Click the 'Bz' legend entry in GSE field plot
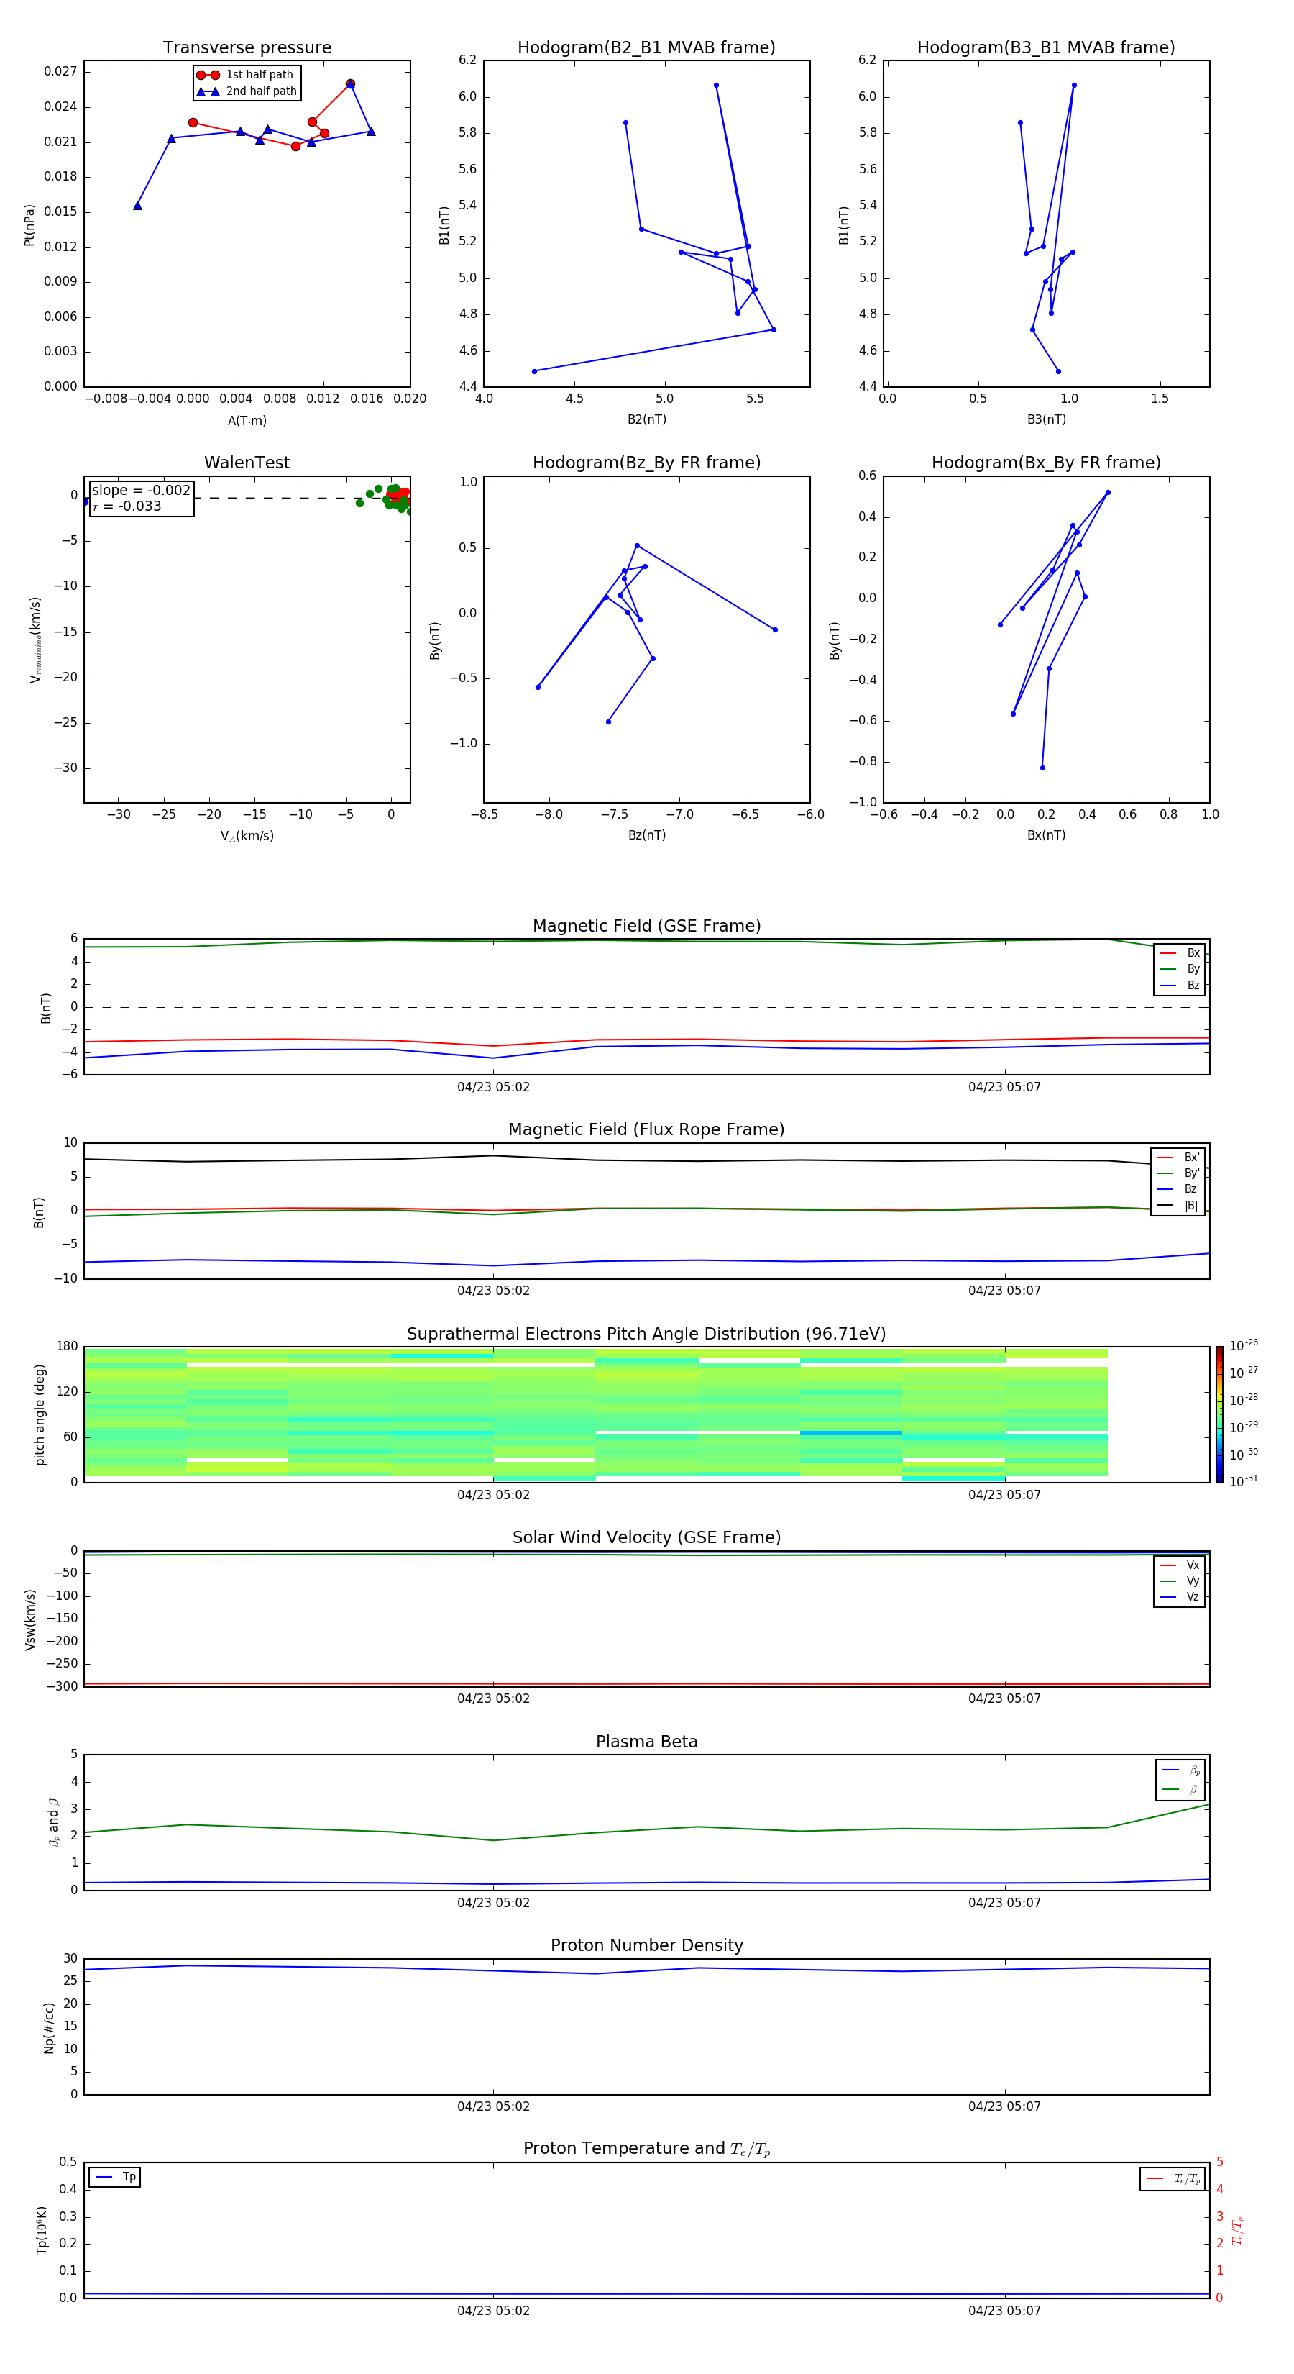 1180,985
